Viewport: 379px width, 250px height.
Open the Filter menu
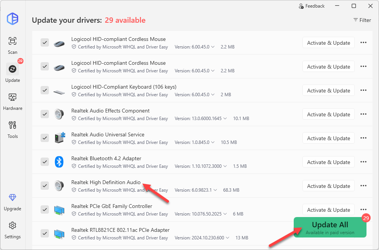click(x=362, y=20)
